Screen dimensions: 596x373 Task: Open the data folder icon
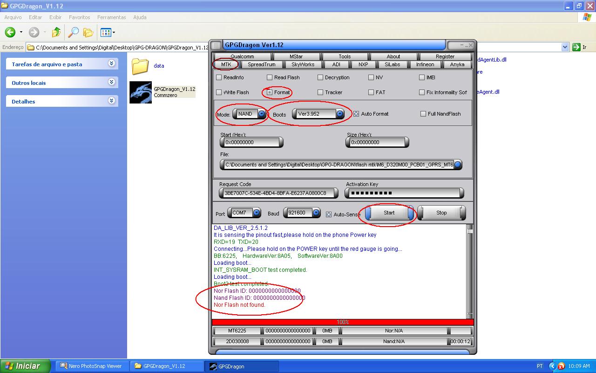click(x=140, y=66)
